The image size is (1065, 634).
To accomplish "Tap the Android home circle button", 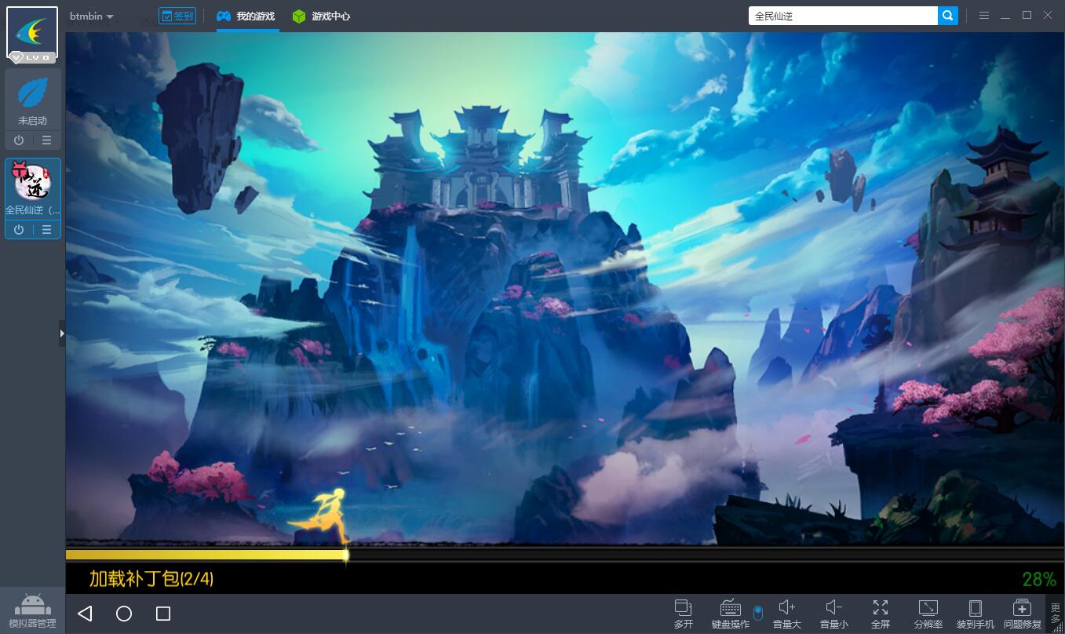I will (124, 614).
